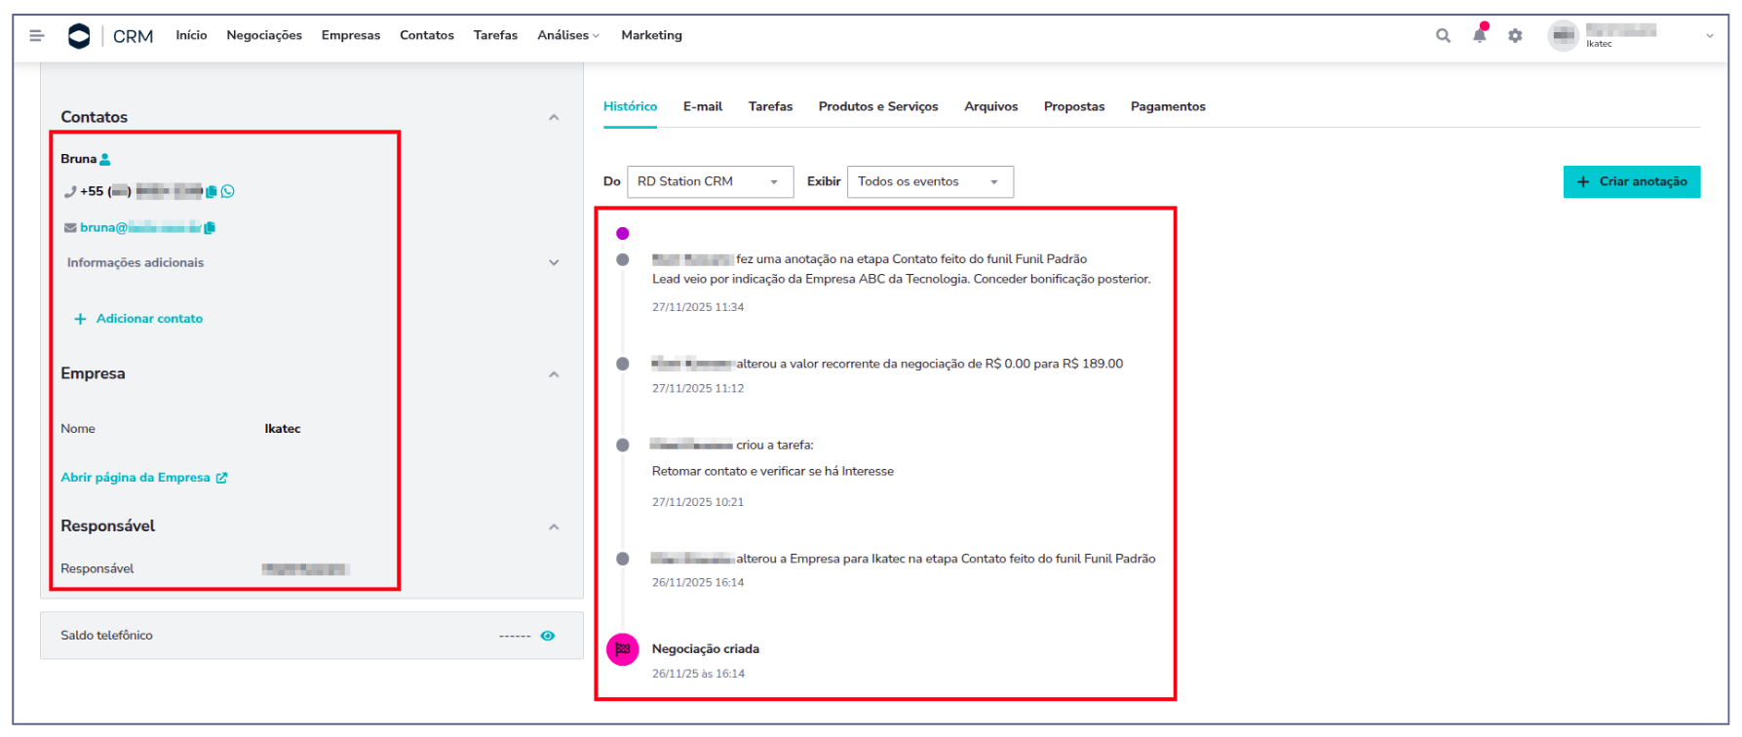Open the hamburger sidebar menu

coord(36,36)
